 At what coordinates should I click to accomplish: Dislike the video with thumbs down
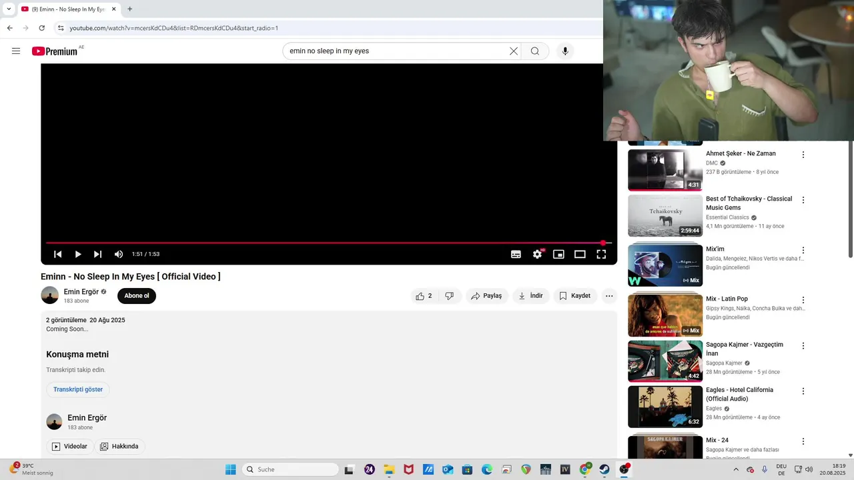click(450, 296)
